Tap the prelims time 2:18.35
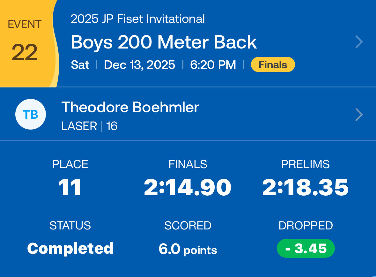 click(305, 188)
